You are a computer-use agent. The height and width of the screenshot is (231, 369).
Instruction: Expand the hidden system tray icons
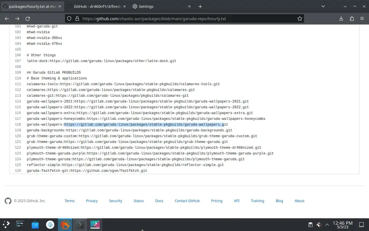[327, 224]
